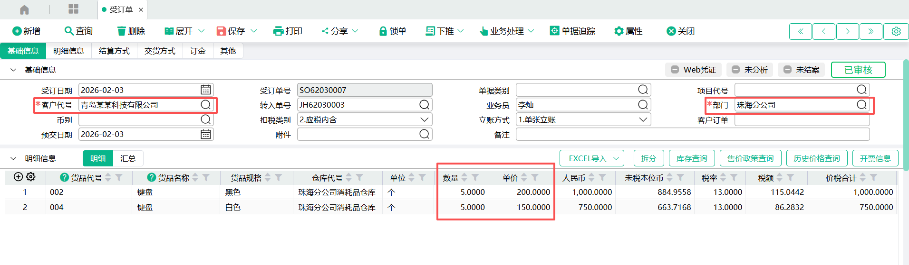
Task: Open the app grid menu icon
Action: coord(73,9)
